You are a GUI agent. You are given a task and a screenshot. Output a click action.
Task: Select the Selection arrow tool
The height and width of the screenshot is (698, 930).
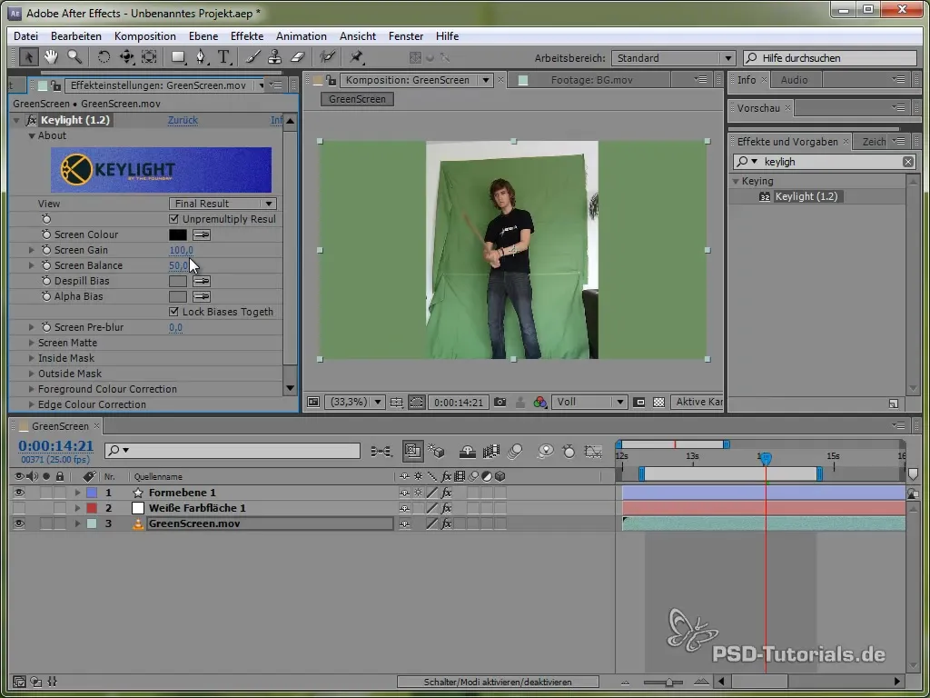28,57
